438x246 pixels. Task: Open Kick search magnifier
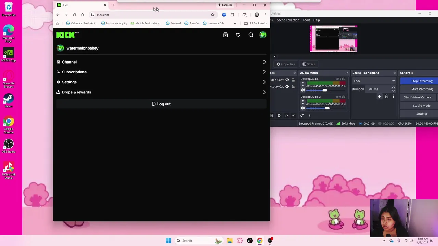(251, 35)
